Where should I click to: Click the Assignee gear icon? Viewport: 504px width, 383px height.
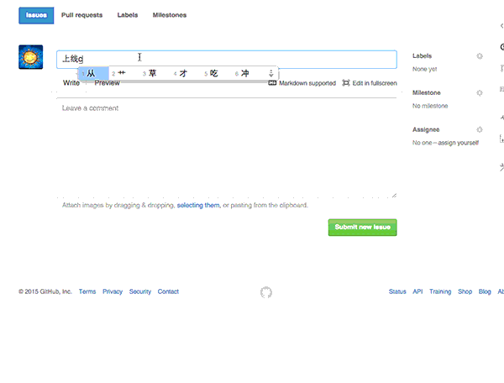pos(480,130)
